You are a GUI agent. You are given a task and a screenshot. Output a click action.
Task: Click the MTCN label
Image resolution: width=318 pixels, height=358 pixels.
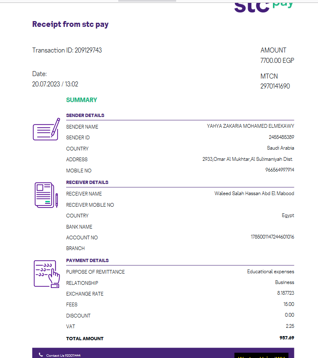tap(269, 76)
